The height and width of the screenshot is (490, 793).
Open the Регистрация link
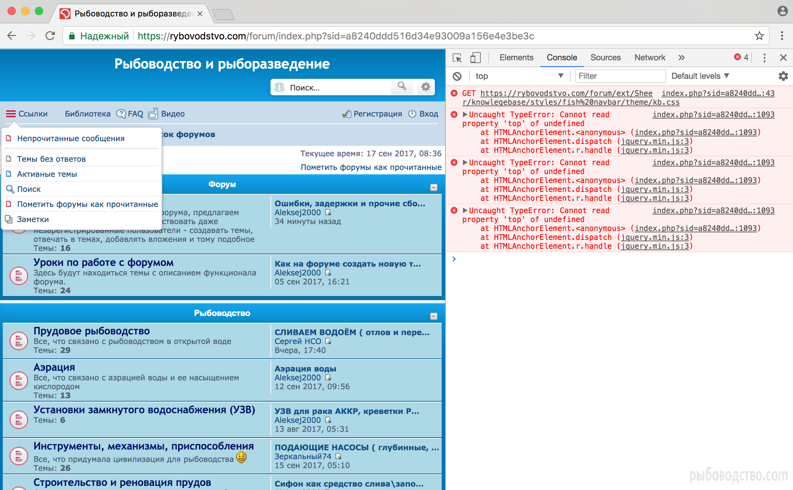coord(377,114)
